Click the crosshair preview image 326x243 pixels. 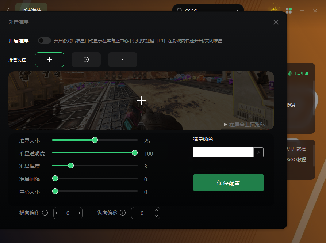tap(141, 100)
